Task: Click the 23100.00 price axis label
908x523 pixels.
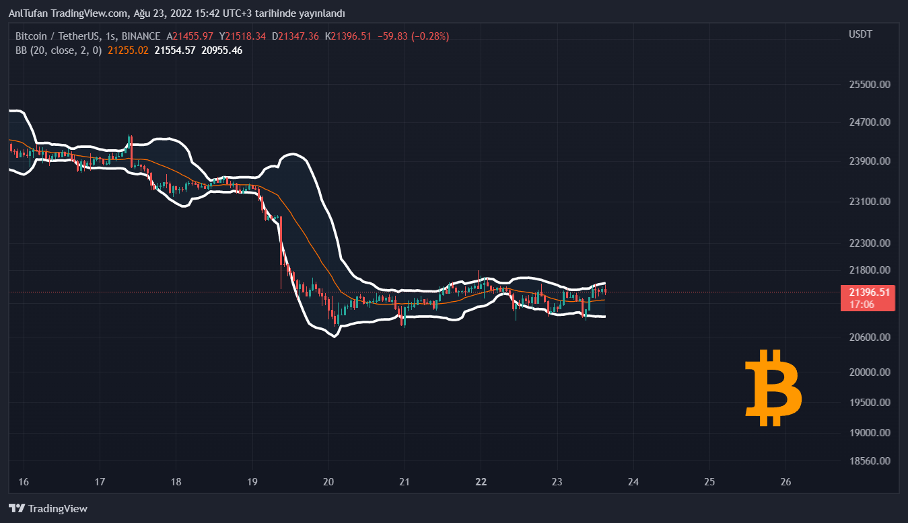Action: (870, 201)
